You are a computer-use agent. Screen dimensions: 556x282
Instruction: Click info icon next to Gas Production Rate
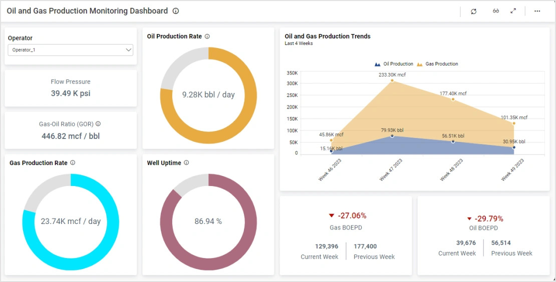73,163
